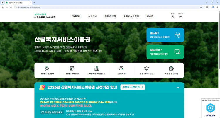Open the Chrome three-dot menu

[x=218, y=7]
